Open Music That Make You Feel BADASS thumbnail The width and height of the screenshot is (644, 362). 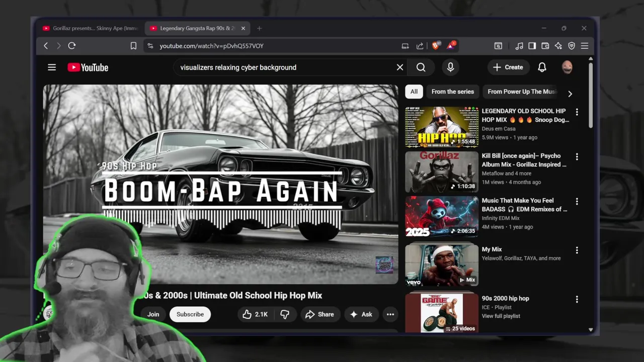(x=442, y=216)
